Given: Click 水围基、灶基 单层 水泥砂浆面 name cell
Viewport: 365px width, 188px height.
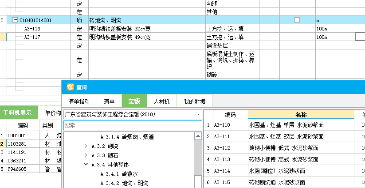Looking at the screenshot, I should point(301,125).
